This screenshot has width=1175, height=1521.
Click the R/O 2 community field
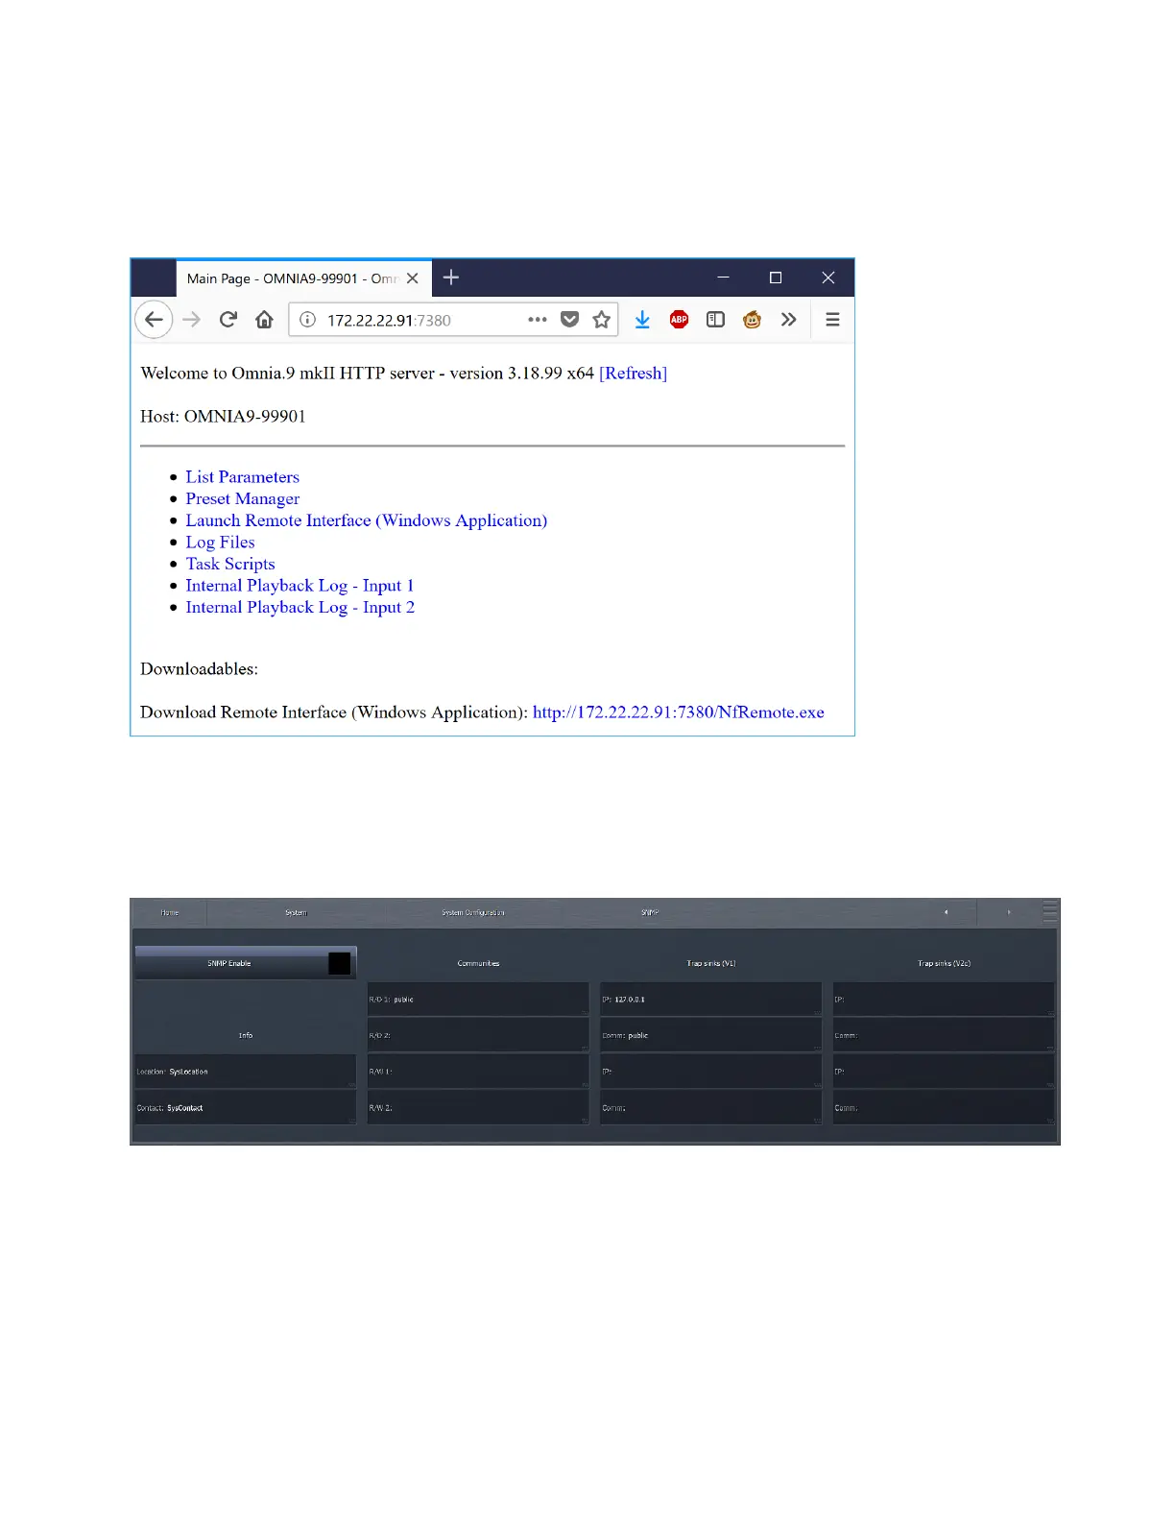(x=478, y=1036)
